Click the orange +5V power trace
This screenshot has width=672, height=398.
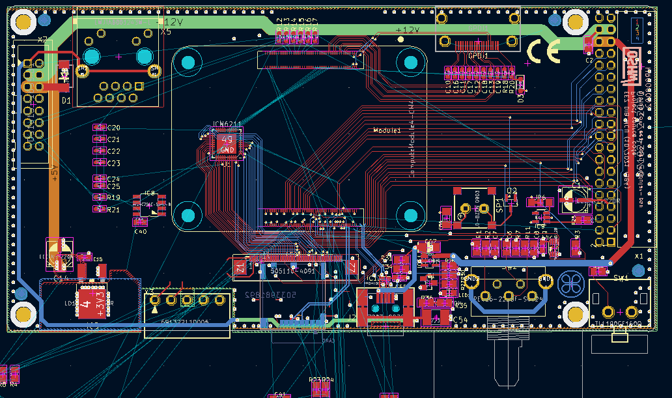pos(53,169)
